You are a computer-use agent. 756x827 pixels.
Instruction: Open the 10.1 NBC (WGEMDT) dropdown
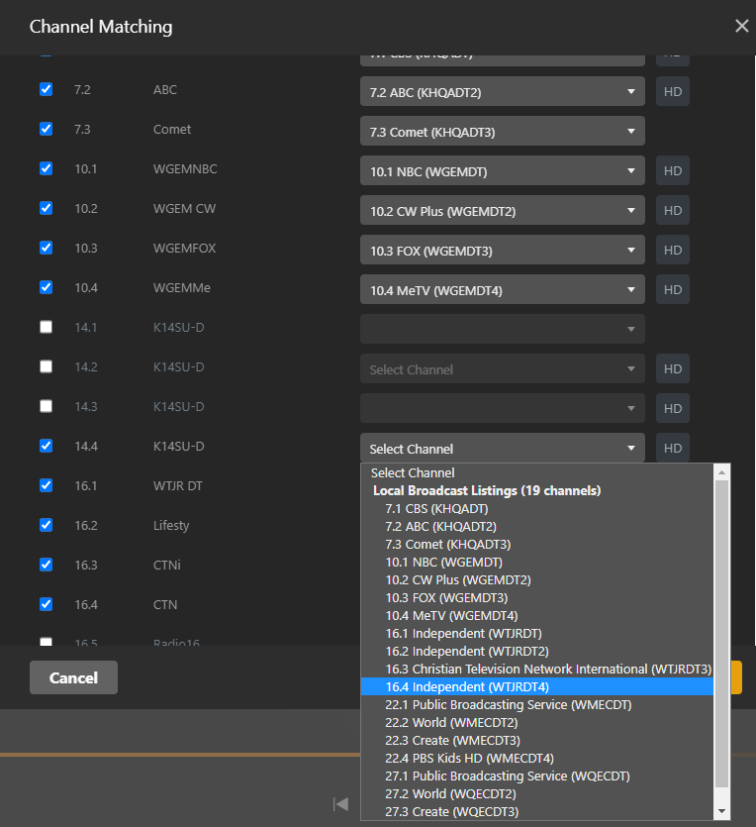pyautogui.click(x=503, y=171)
